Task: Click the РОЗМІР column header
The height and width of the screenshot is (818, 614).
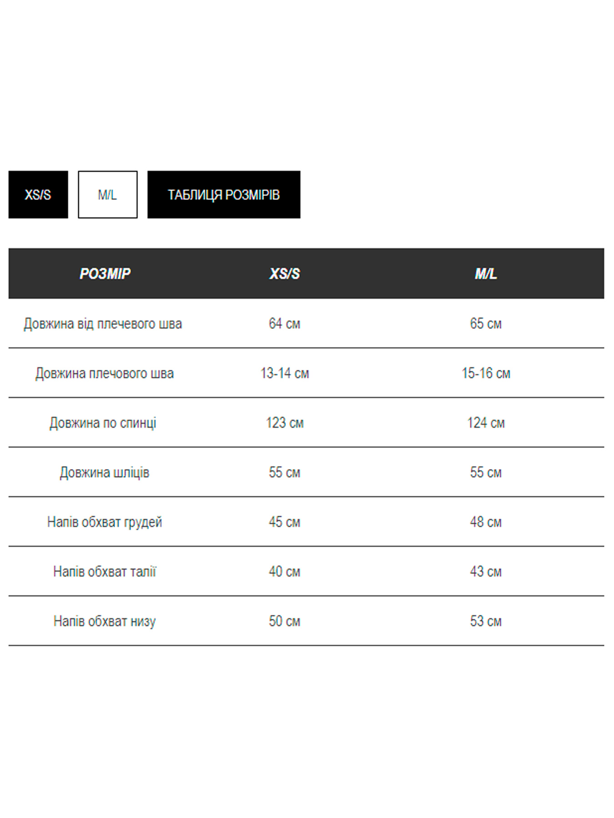Action: pyautogui.click(x=105, y=274)
